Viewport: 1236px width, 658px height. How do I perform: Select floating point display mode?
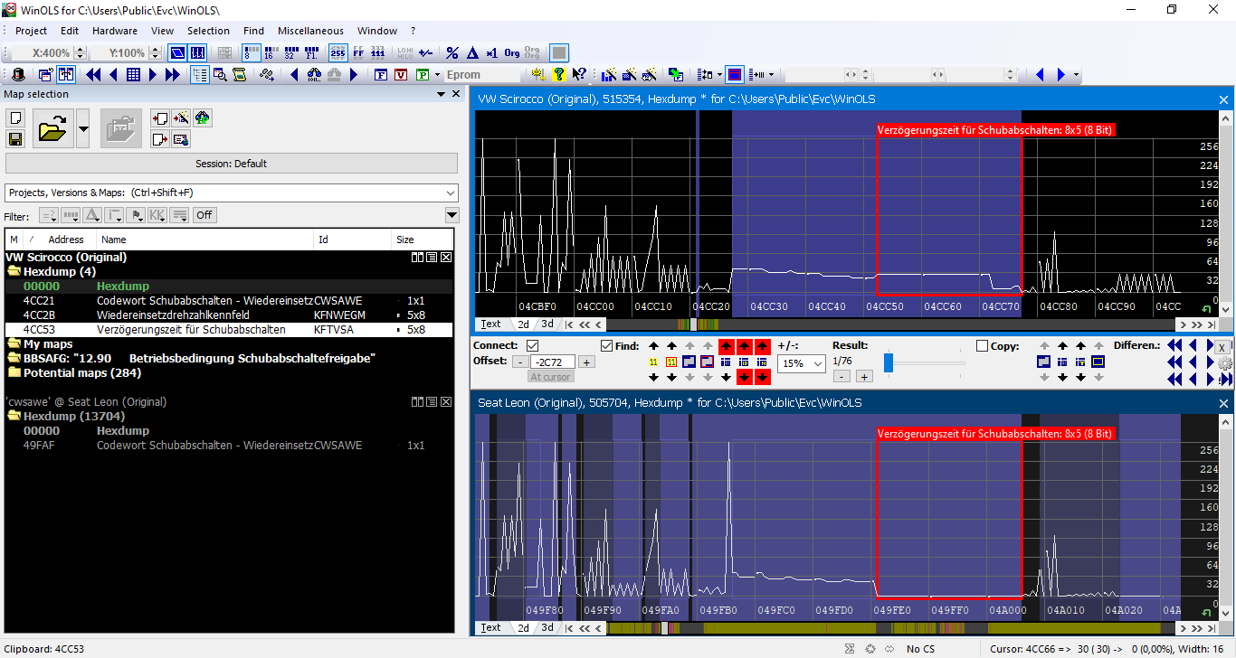[311, 52]
